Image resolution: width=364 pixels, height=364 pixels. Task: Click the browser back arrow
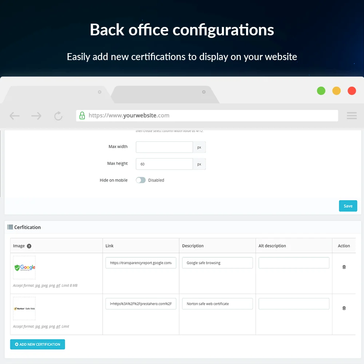coord(15,116)
